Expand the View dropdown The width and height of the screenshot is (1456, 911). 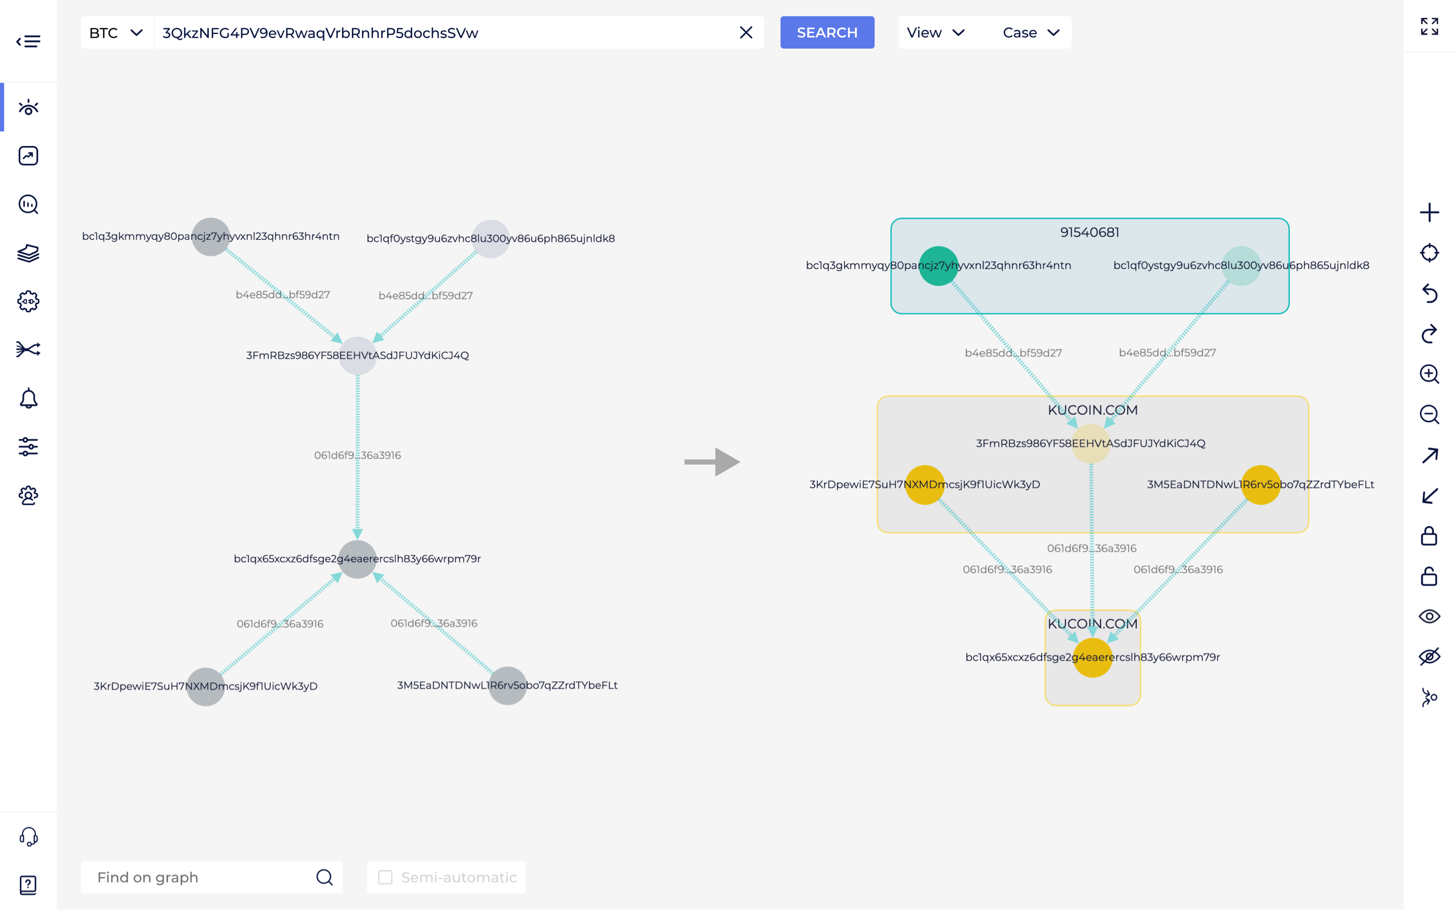934,32
